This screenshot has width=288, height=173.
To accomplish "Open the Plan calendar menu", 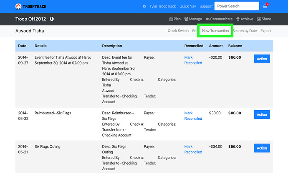I will (175, 19).
